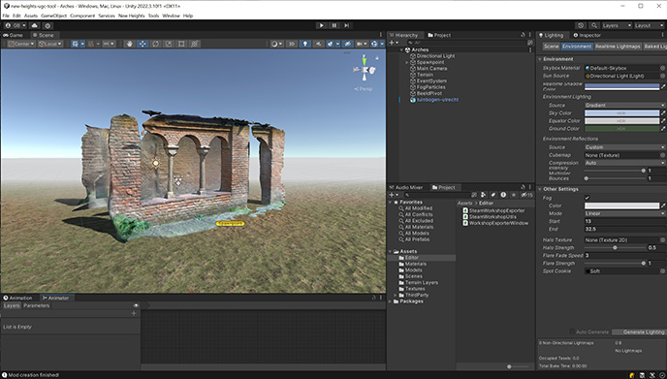Toggle scene audio mute button

(x=318, y=44)
